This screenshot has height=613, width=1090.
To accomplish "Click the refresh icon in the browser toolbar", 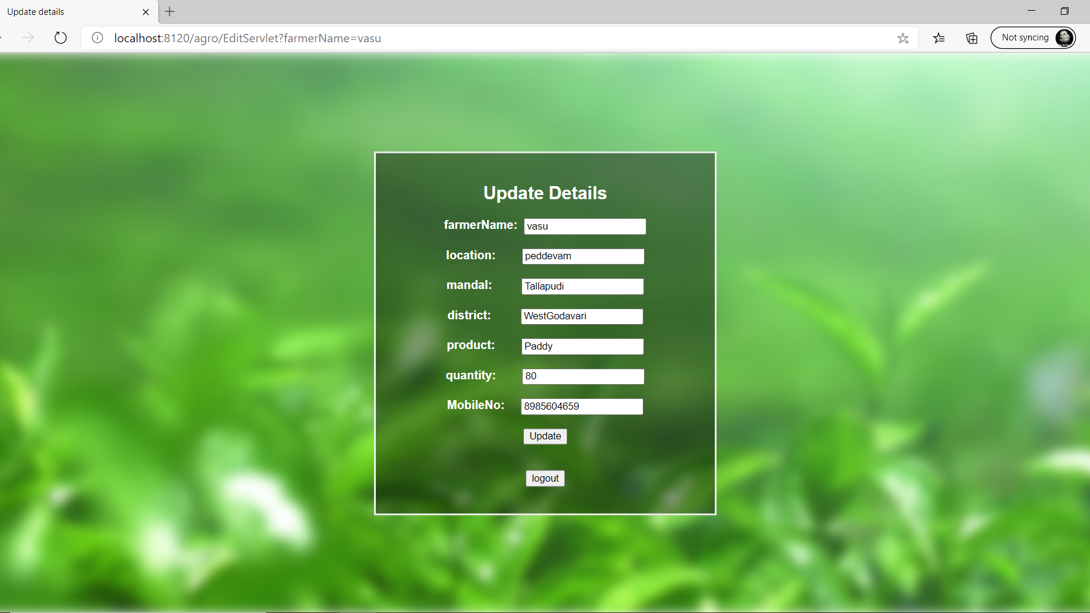I will (60, 37).
